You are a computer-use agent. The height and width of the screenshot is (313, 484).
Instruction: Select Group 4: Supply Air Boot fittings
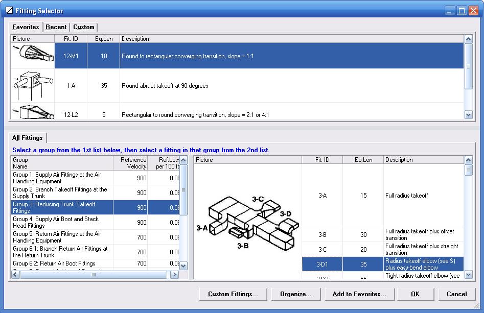(x=61, y=222)
